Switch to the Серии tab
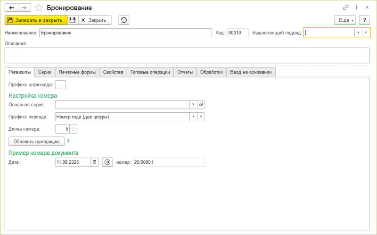The width and height of the screenshot is (377, 235). (x=45, y=72)
